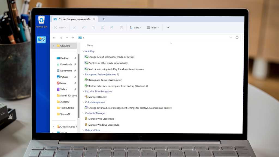Image resolution: width=279 pixels, height=157 pixels.
Task: Open the Sort dropdown menu
Action: [135, 28]
